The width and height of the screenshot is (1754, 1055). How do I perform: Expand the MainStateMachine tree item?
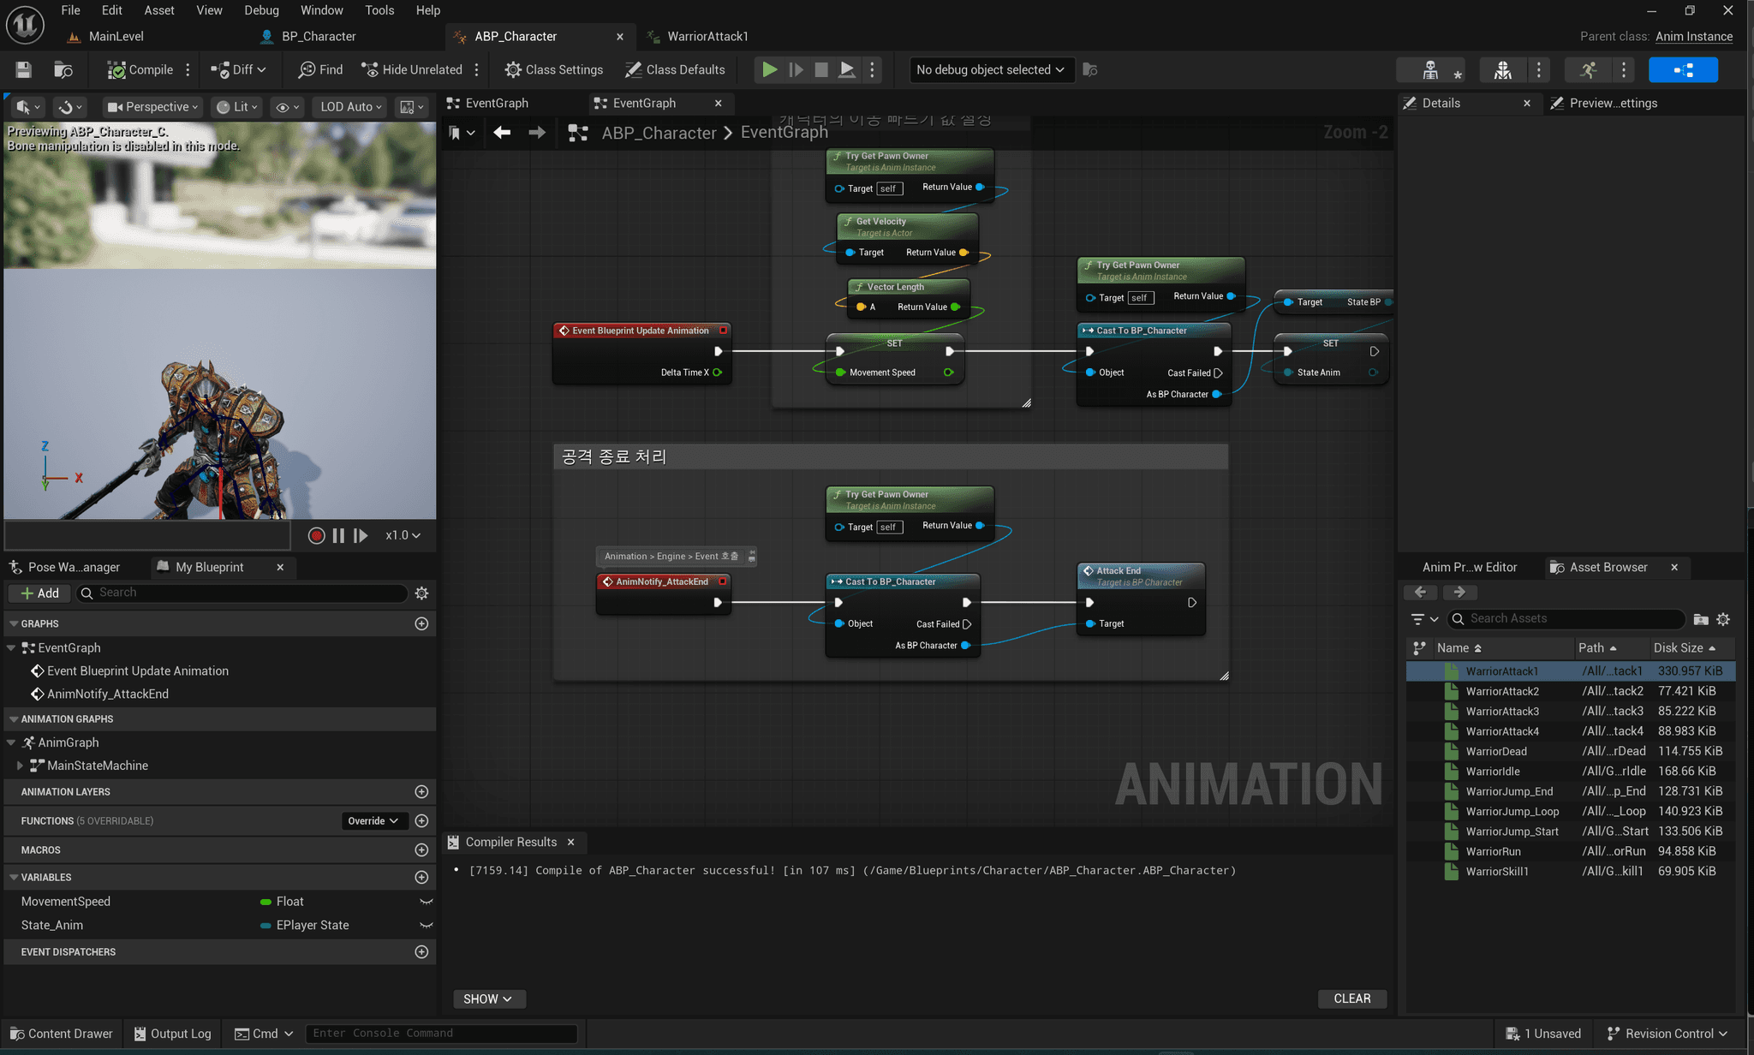click(20, 766)
